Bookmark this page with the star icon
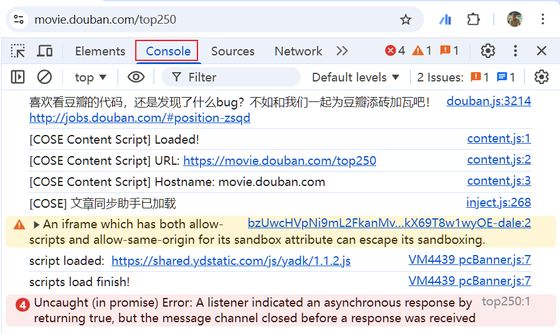The width and height of the screenshot is (560, 334). coord(406,20)
